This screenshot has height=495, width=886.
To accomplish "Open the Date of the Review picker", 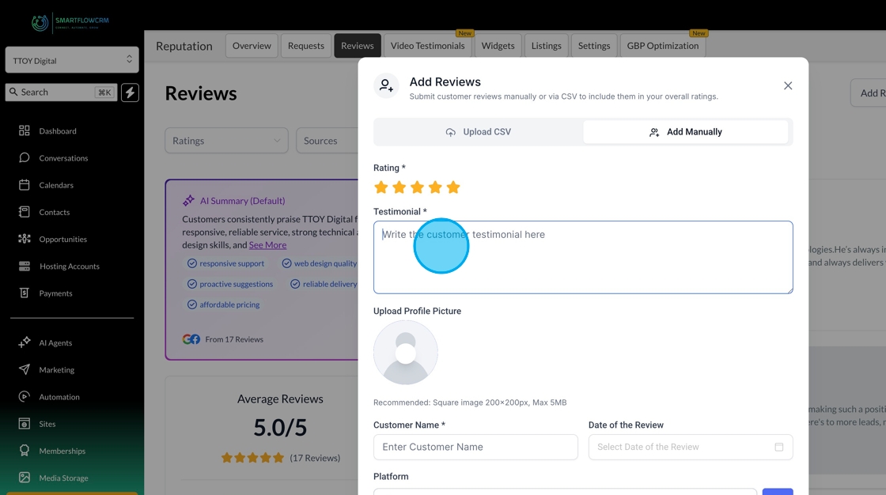I will click(x=691, y=447).
